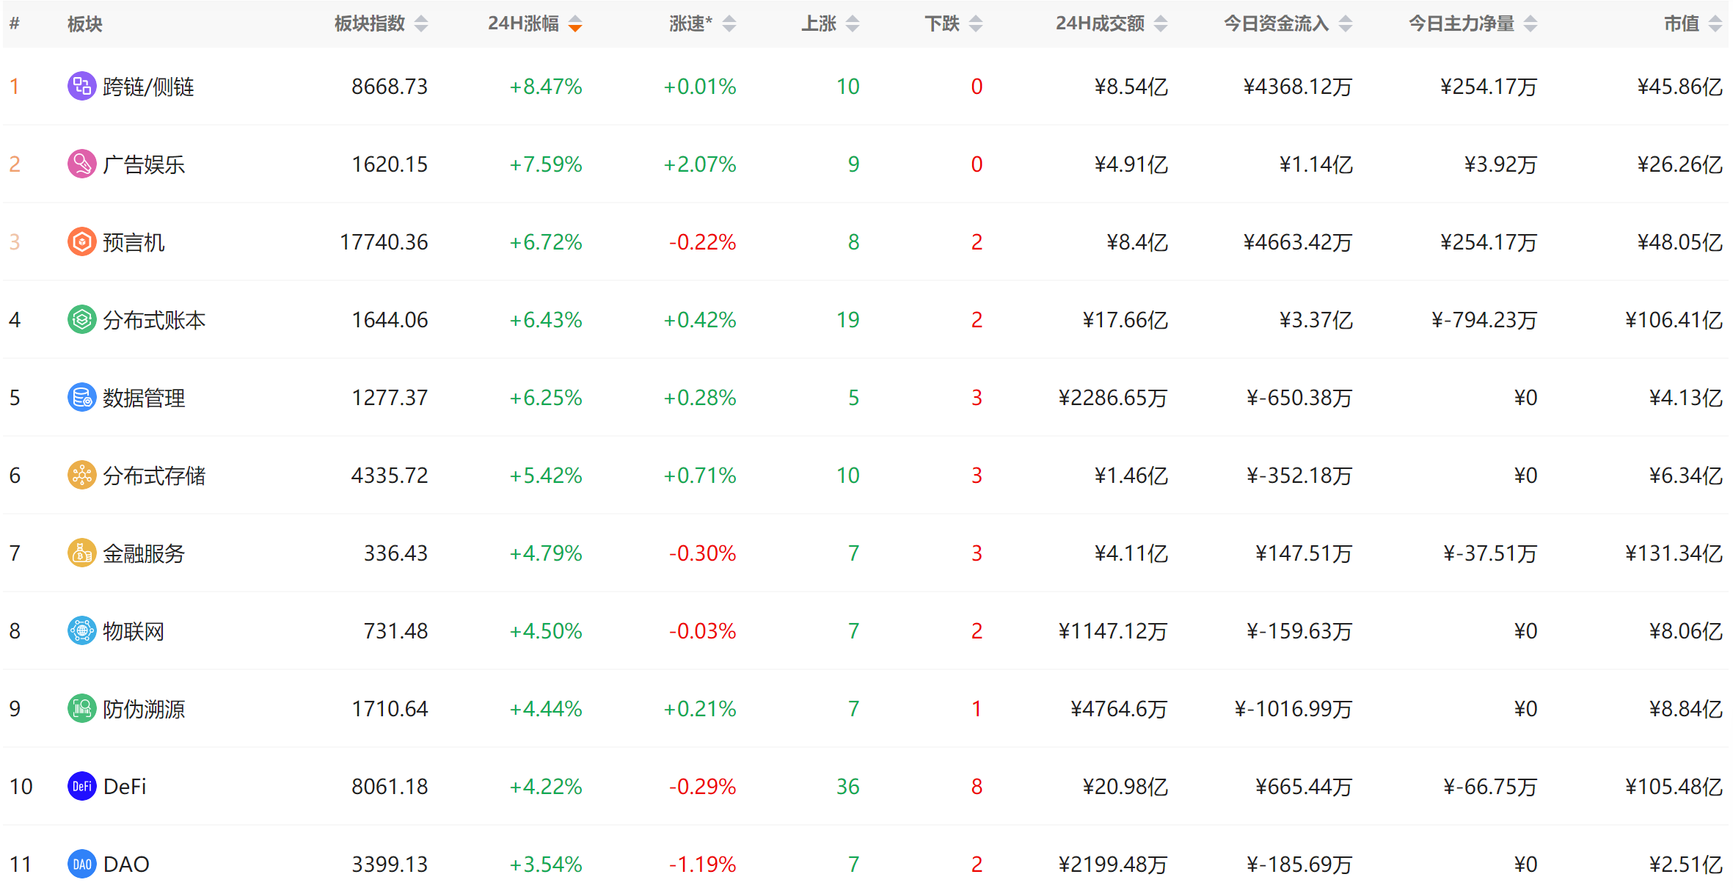The height and width of the screenshot is (888, 1733).
Task: Toggle 24H涨幅 sort order arrow
Action: (x=575, y=24)
